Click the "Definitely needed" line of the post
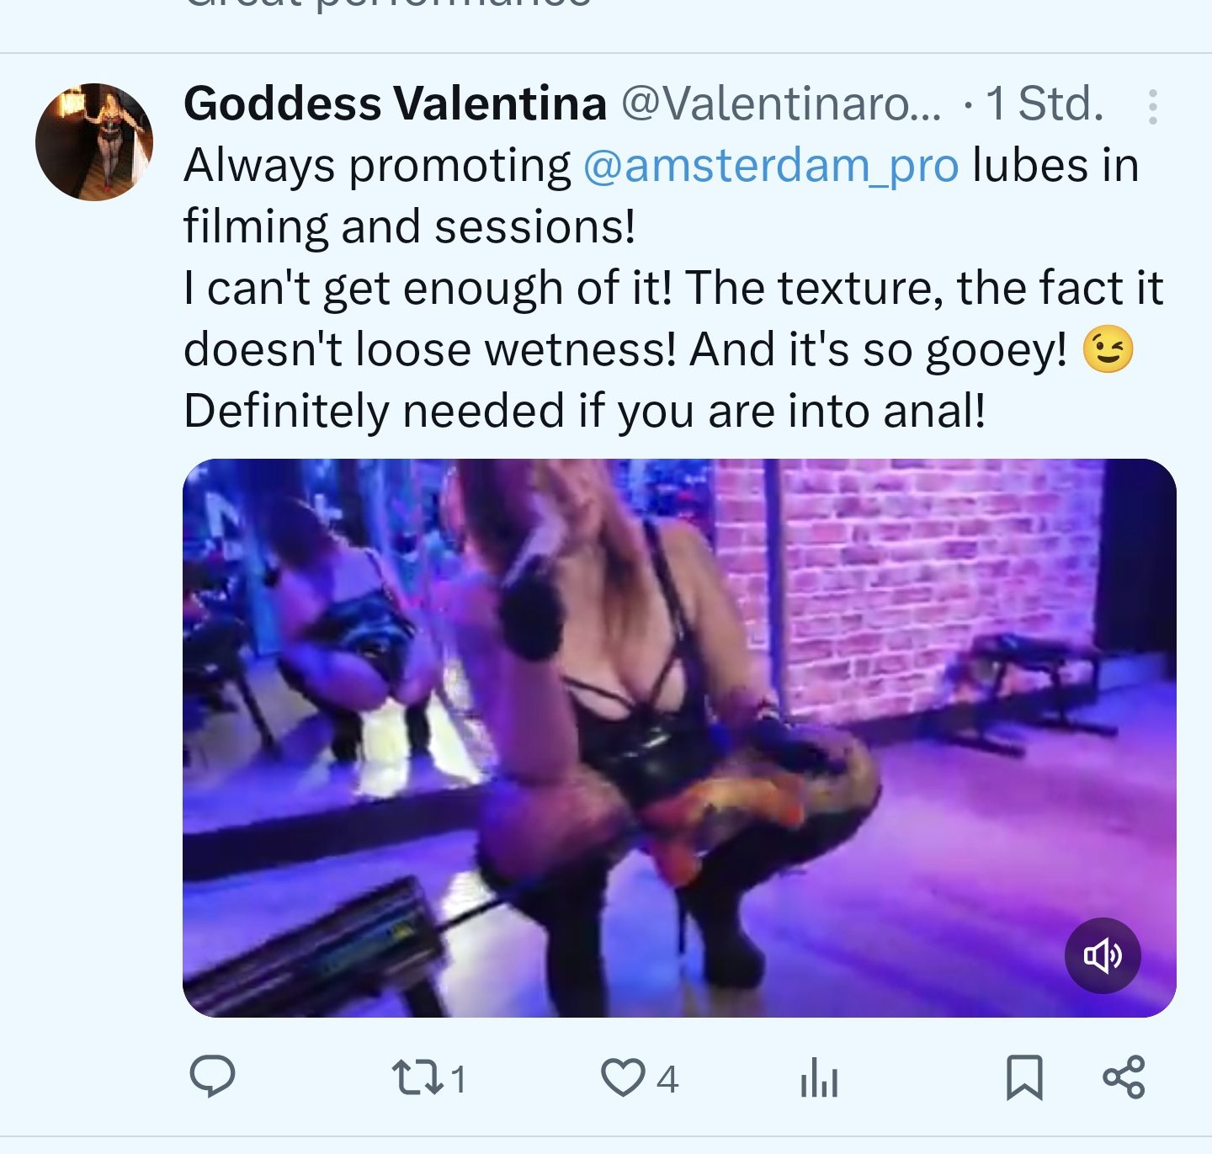This screenshot has width=1212, height=1154. (x=584, y=411)
